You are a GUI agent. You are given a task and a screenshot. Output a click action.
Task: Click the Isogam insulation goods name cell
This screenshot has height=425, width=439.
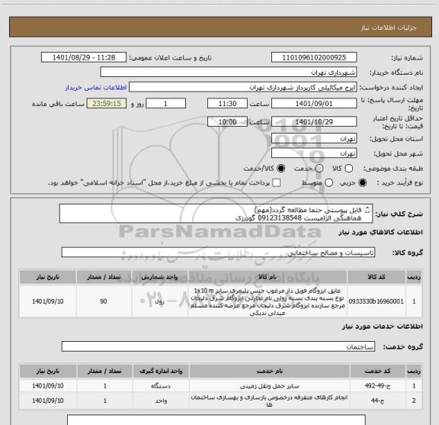pos(268,301)
